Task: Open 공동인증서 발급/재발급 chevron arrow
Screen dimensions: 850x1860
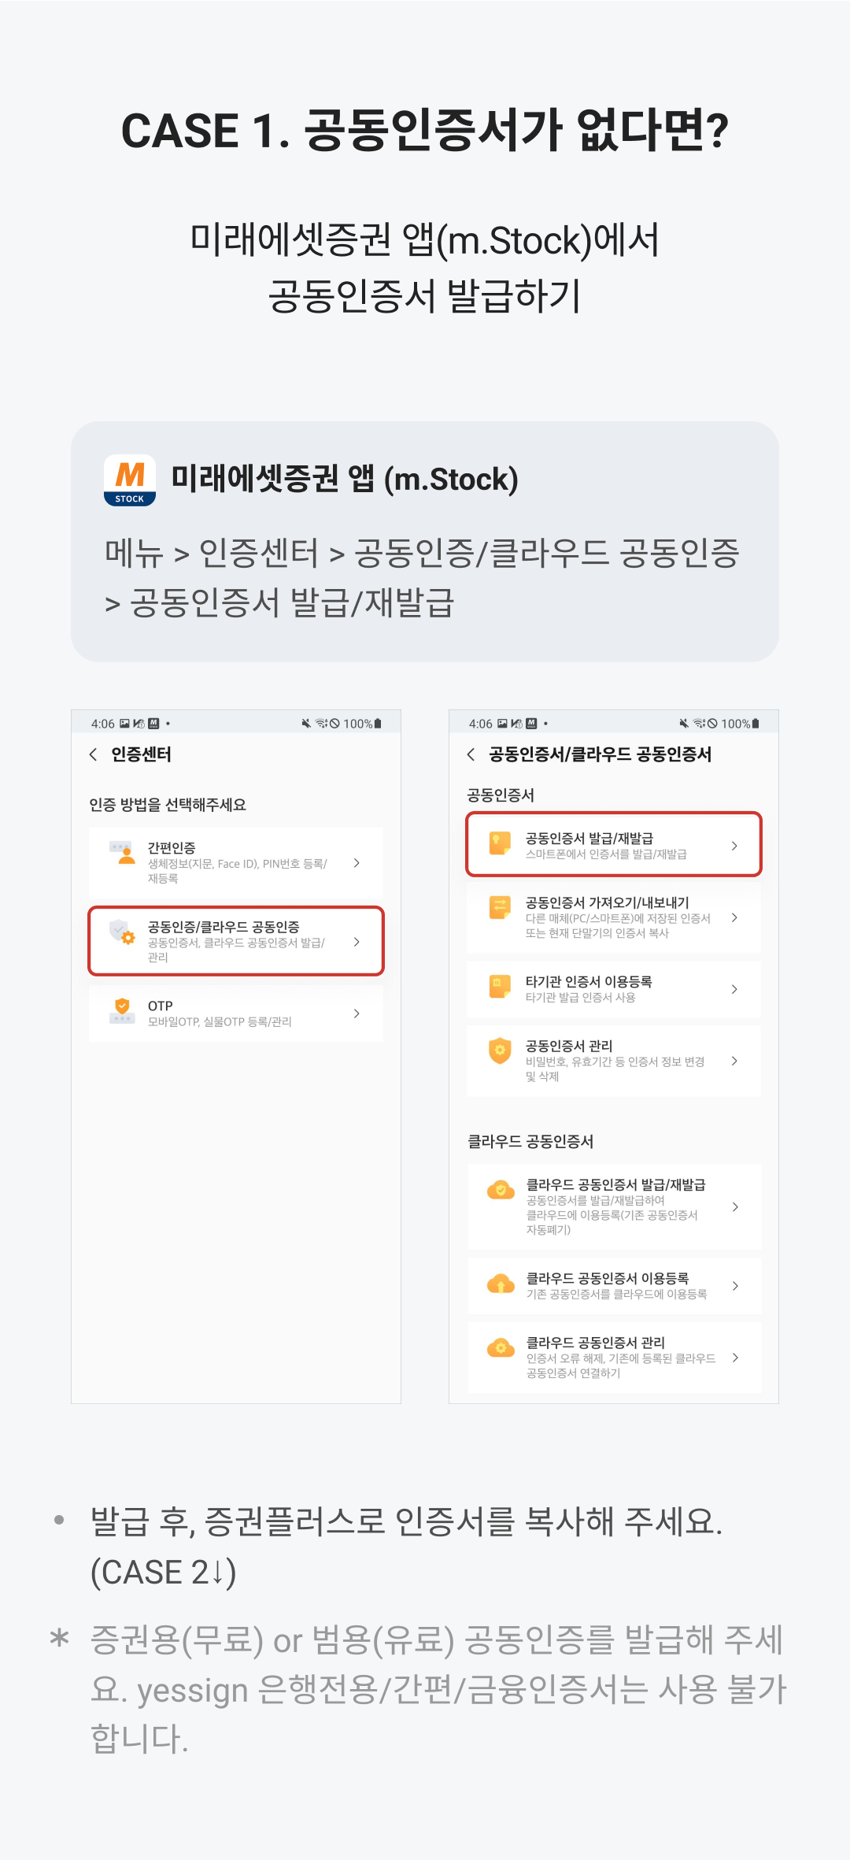Action: pos(734,846)
